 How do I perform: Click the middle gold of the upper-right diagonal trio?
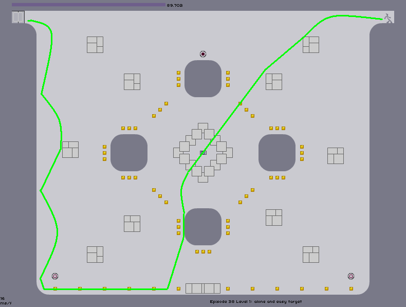pos(247,110)
